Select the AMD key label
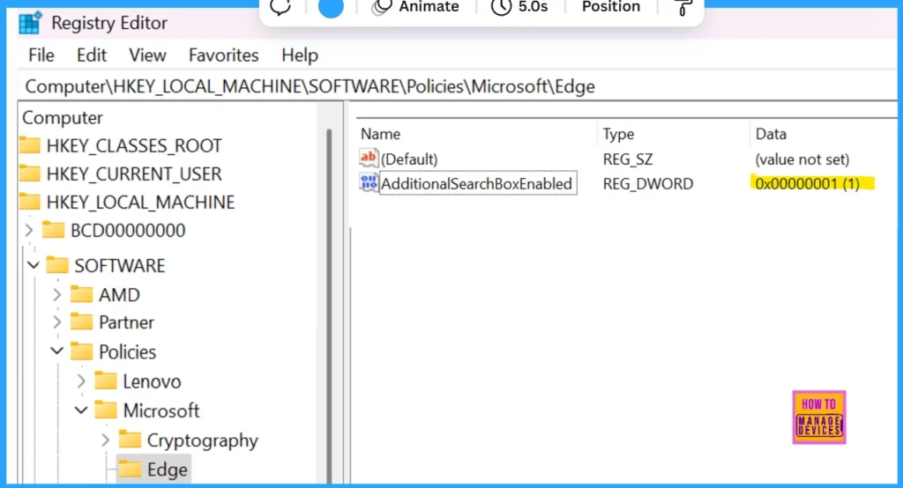The image size is (903, 488). 119,294
